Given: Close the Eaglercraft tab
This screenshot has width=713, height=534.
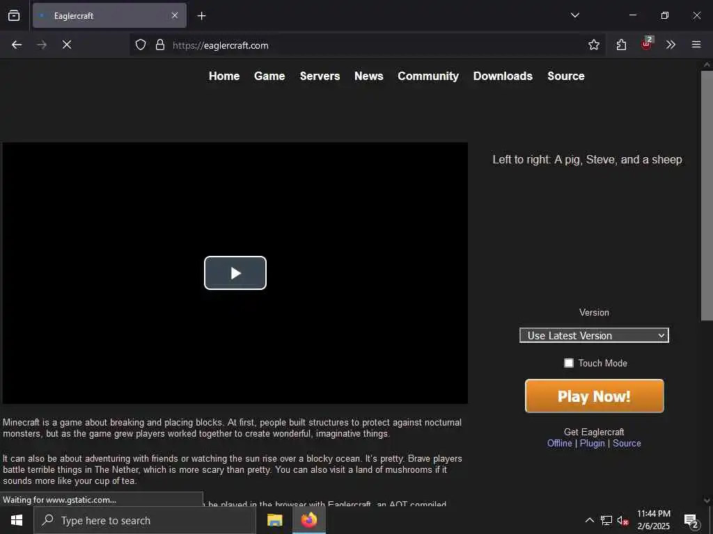Looking at the screenshot, I should click(x=175, y=15).
